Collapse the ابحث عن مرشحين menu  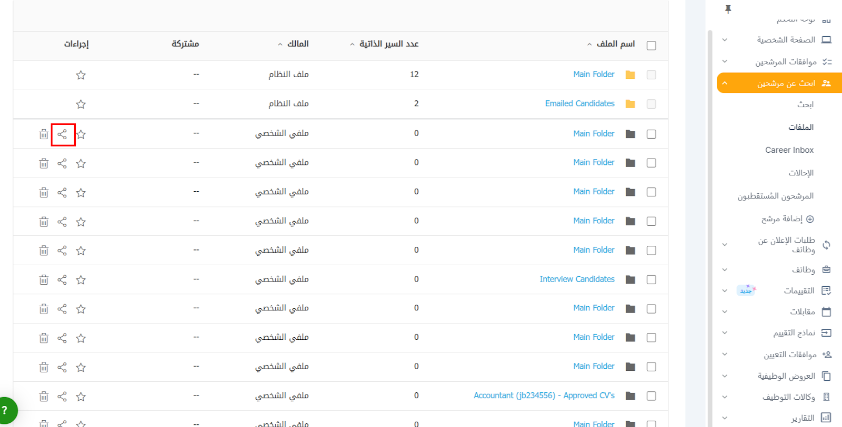(725, 83)
